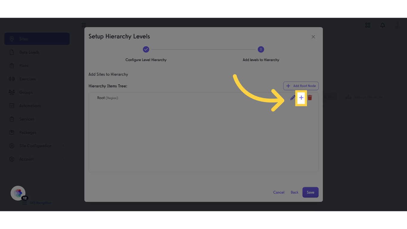Click the Add Root Node button
407x229 pixels.
coord(301,86)
